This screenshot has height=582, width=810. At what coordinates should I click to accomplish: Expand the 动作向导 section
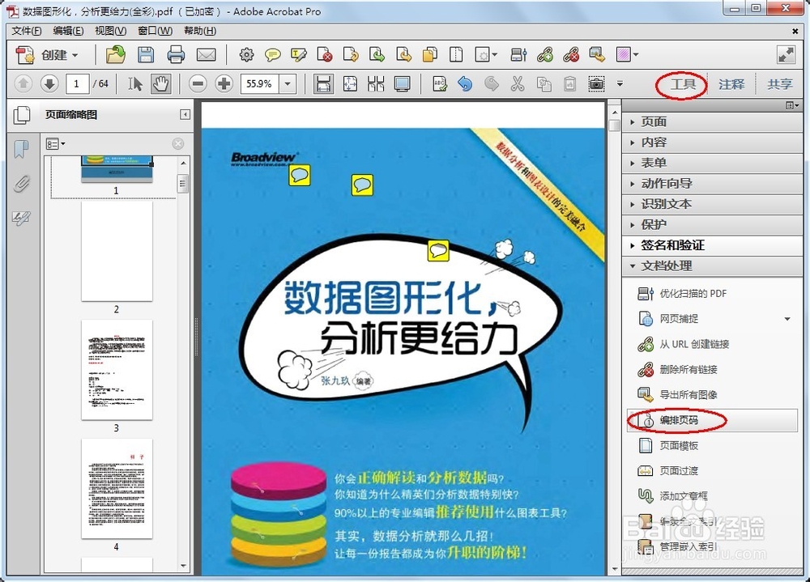point(712,184)
